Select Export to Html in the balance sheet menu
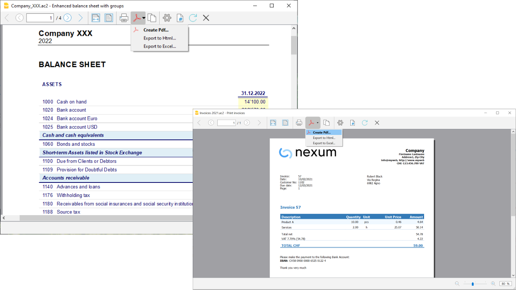 (160, 38)
